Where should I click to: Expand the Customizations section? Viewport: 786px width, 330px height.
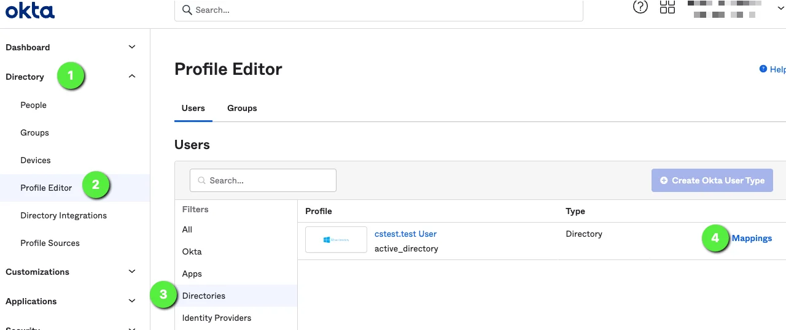(132, 272)
